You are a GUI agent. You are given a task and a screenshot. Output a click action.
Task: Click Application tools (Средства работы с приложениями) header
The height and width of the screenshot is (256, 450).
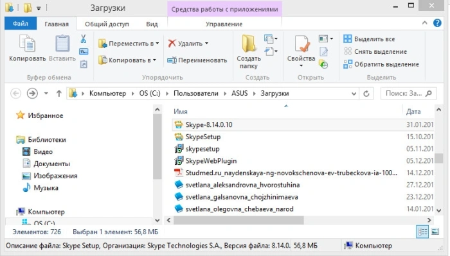tap(225, 9)
